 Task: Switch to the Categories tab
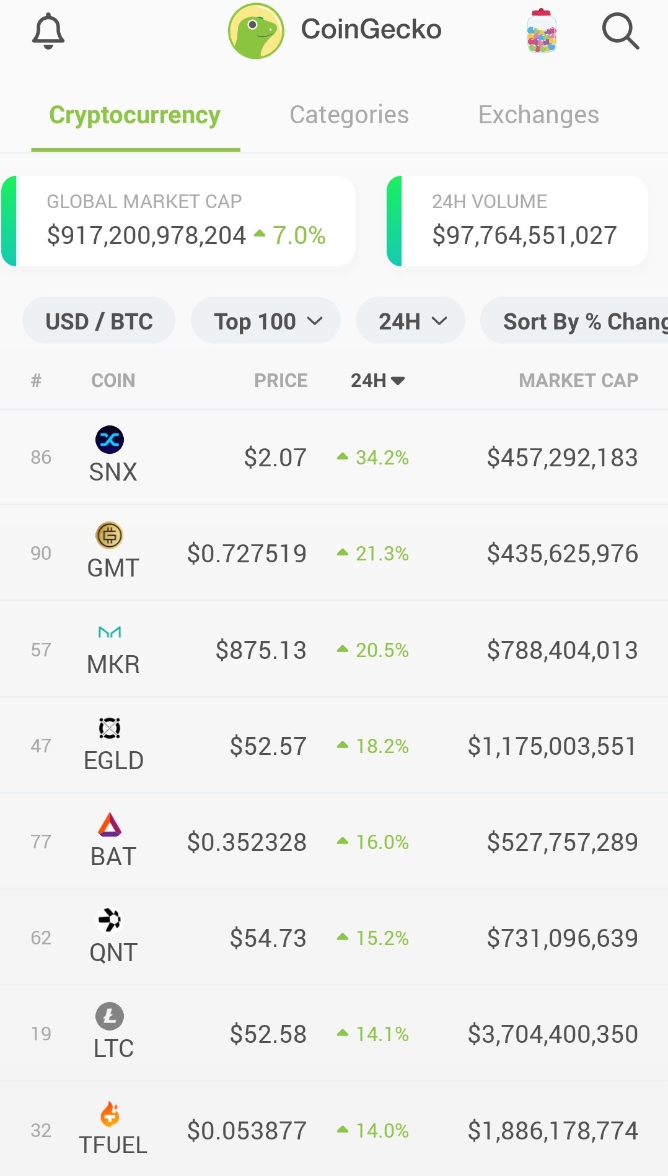click(x=349, y=115)
